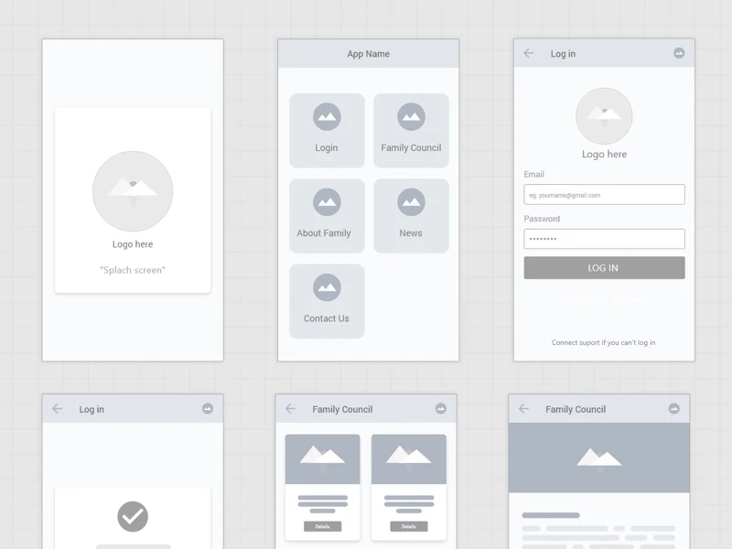The width and height of the screenshot is (732, 549).
Task: Click round logo placeholder on Log in screen
Action: [x=604, y=116]
